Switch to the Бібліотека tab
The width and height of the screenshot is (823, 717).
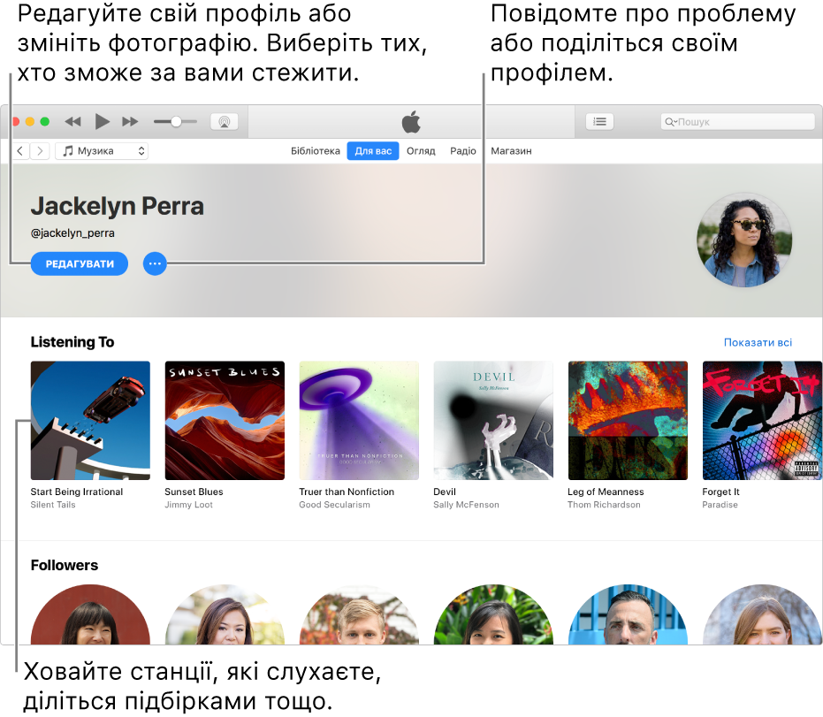click(x=316, y=151)
